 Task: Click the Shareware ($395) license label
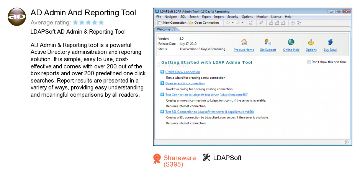(180, 161)
